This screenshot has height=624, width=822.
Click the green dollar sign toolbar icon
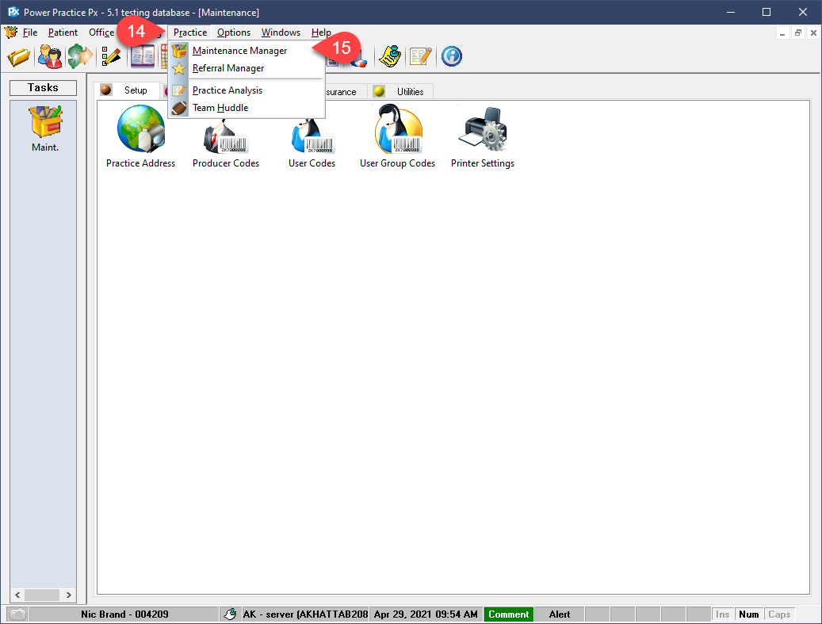pyautogui.click(x=80, y=56)
